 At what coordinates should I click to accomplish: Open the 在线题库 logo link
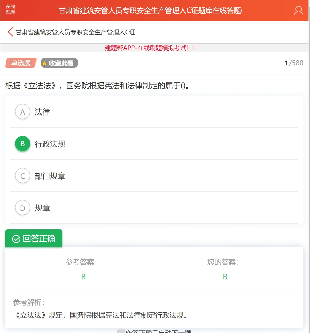(x=10, y=9)
